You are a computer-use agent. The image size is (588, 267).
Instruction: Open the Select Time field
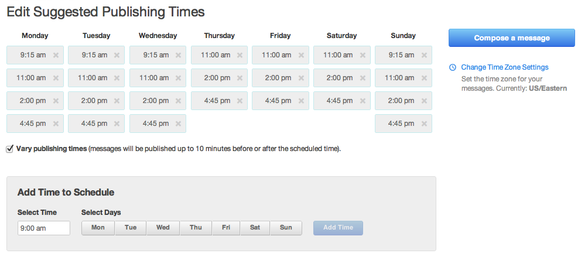(x=44, y=228)
